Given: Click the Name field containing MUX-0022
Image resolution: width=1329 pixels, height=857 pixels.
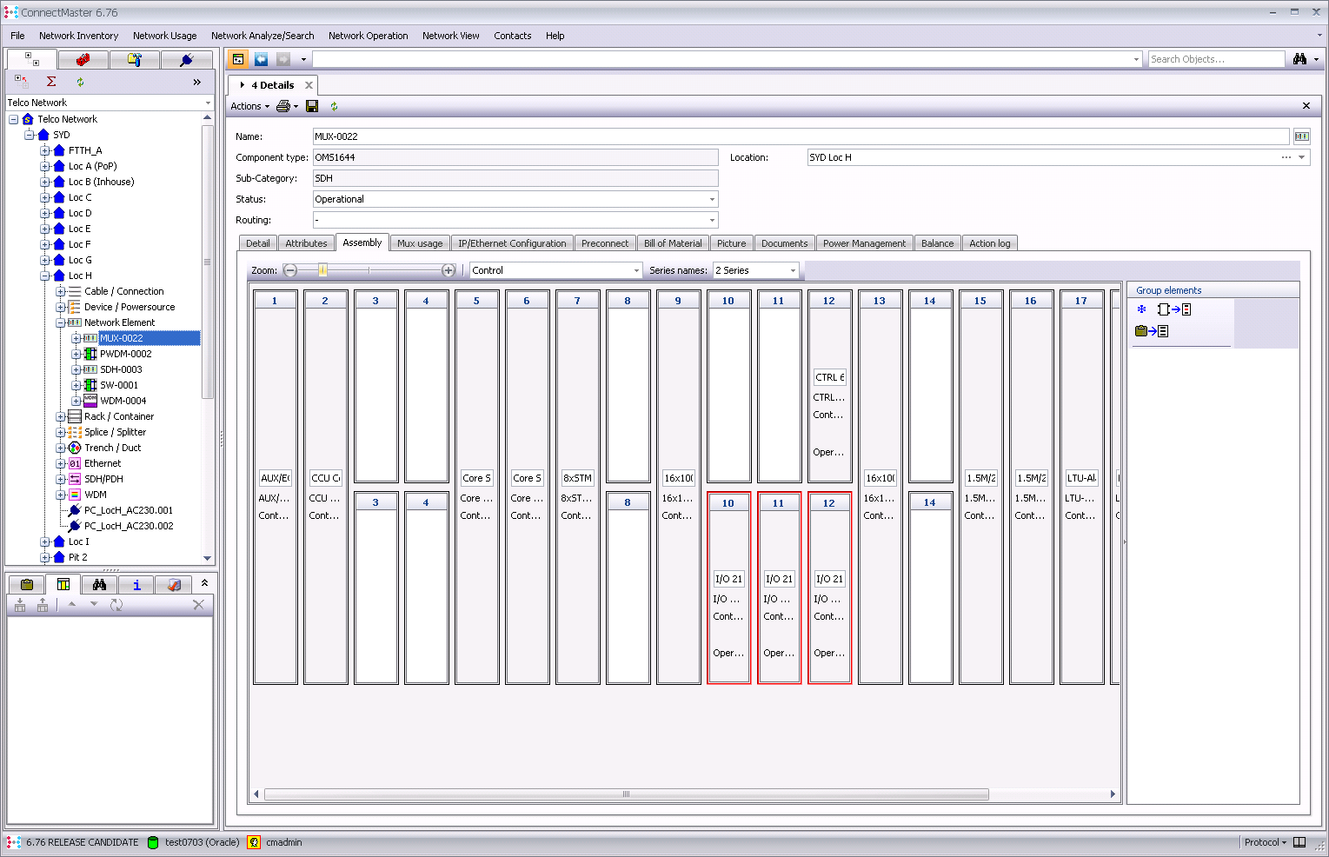Looking at the screenshot, I should 801,136.
